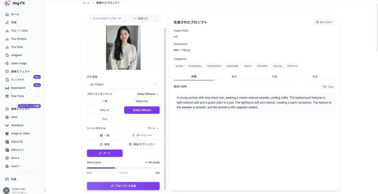Expand the Free Tools submenu arrow
The width and height of the screenshot is (378, 194).
(x=38, y=96)
